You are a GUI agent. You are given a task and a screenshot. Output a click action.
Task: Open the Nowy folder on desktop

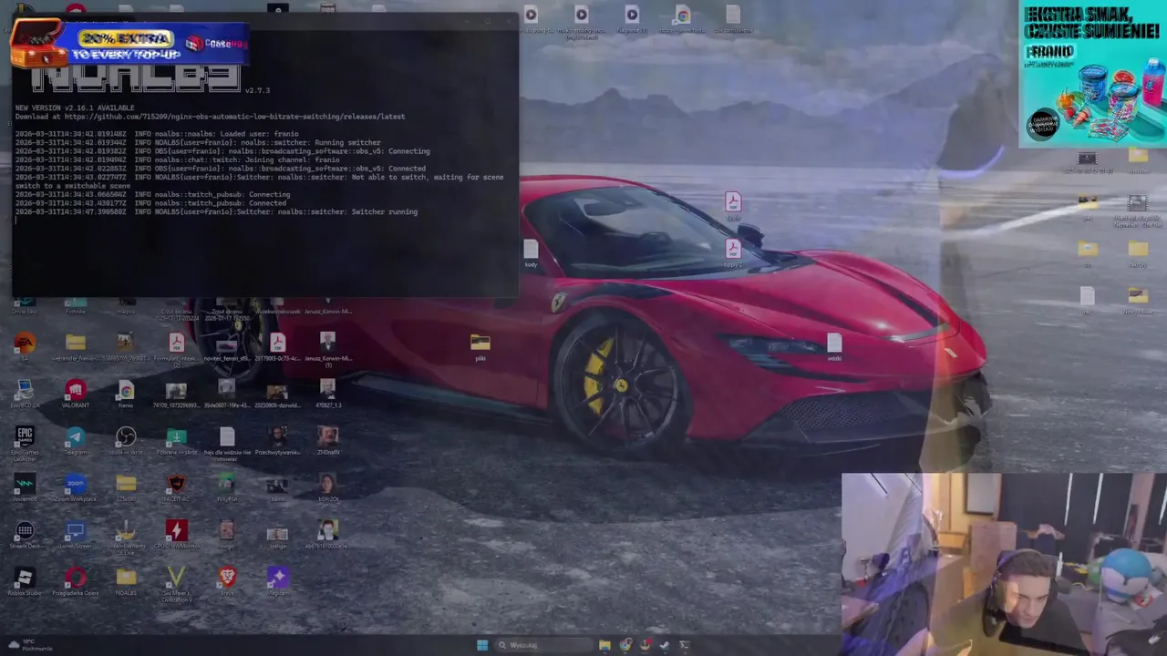1138,299
